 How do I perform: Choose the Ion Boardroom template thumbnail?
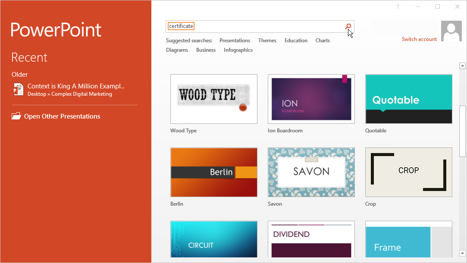(311, 99)
